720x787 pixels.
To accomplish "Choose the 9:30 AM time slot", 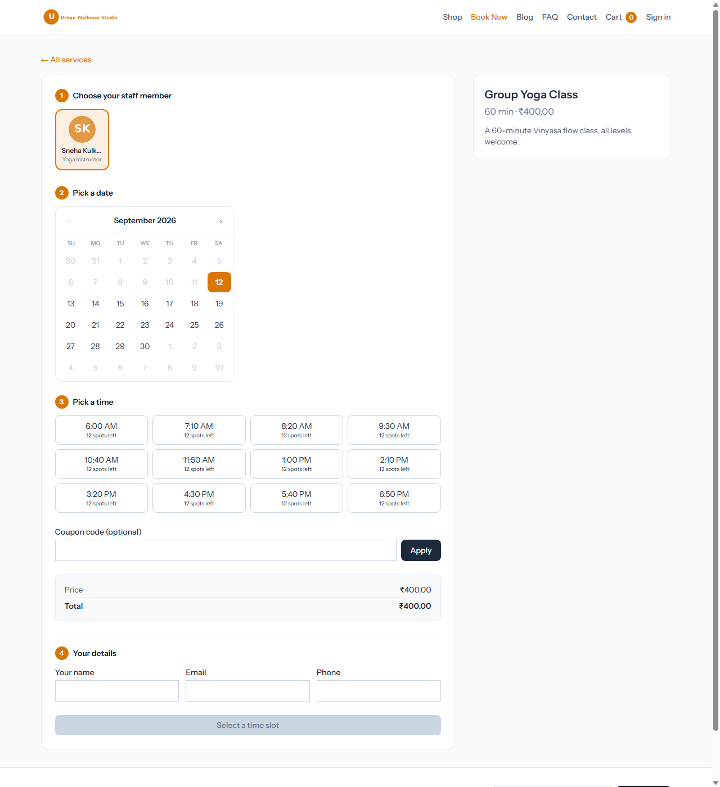I will (x=394, y=430).
